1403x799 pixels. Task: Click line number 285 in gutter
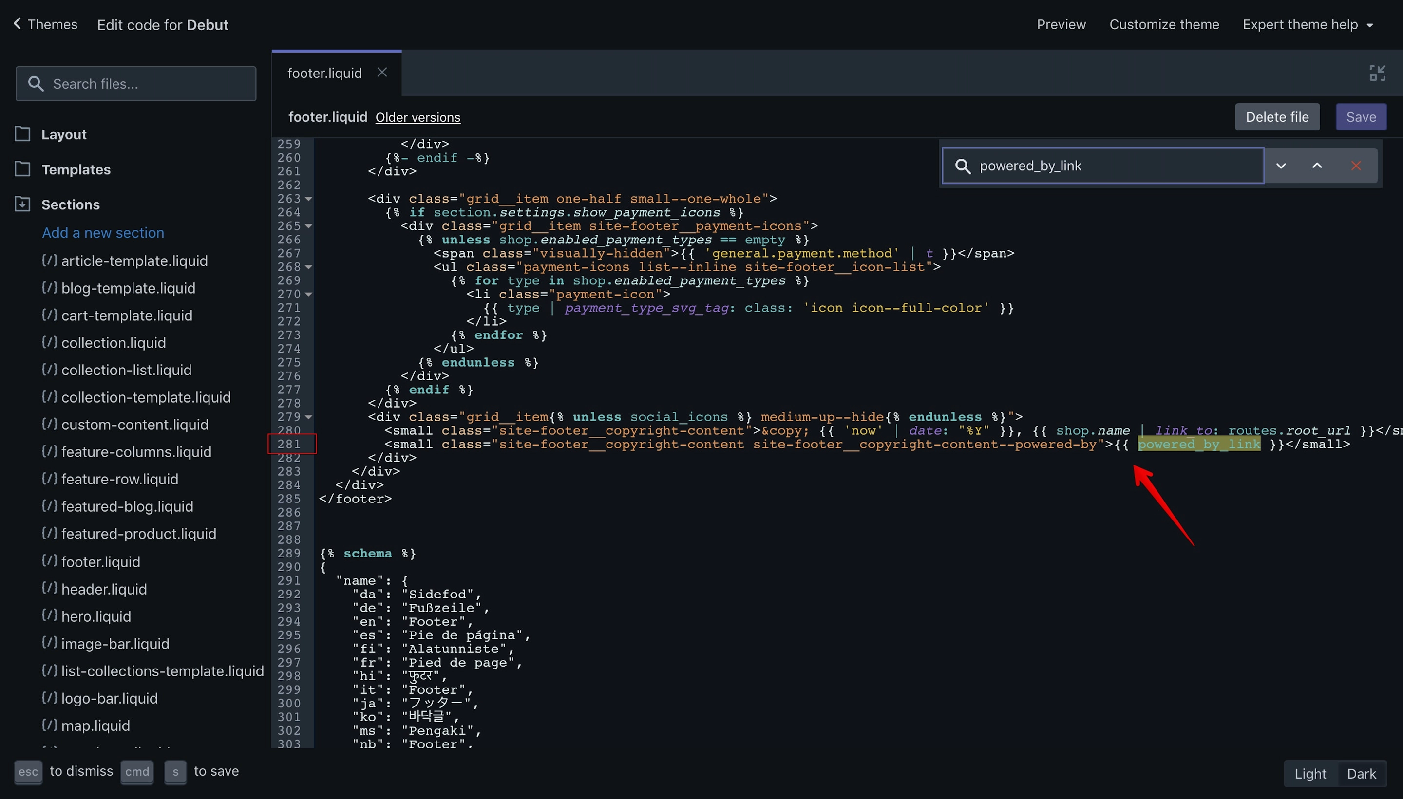click(x=289, y=499)
